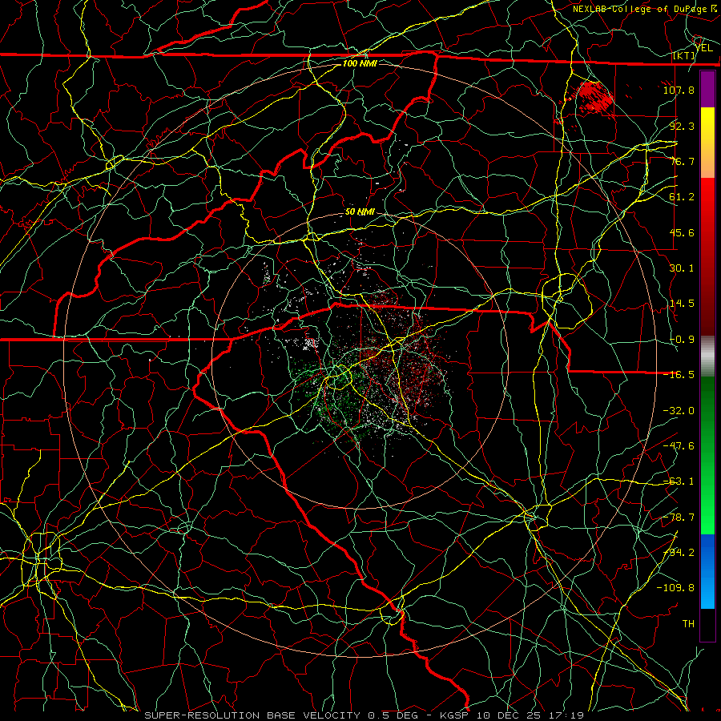Viewport: 721px width, 721px height.
Task: Click the -63.1 velocity scale value
Action: [x=679, y=481]
